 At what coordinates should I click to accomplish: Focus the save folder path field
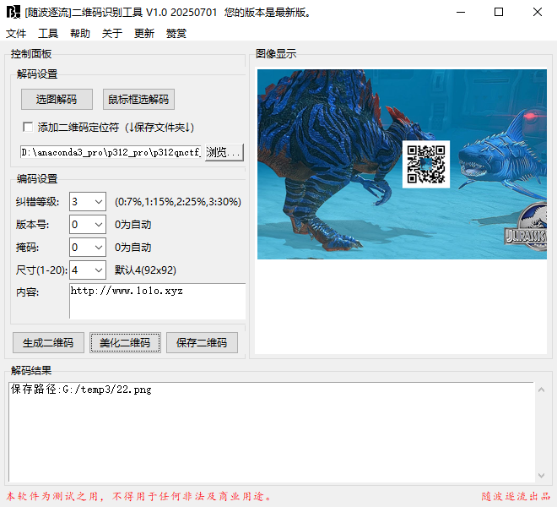111,152
